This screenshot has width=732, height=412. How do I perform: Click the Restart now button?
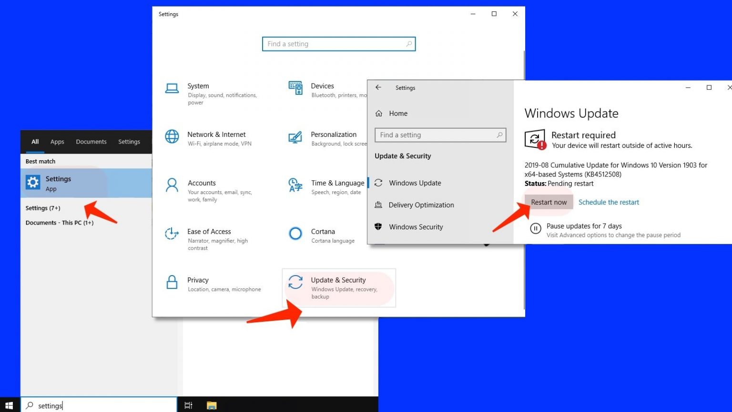coord(549,202)
